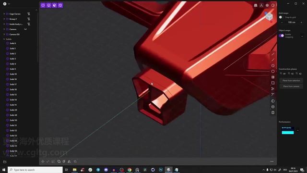The width and height of the screenshot is (307, 173).
Task: Collapse the Solids section
Action: [x=4, y=39]
